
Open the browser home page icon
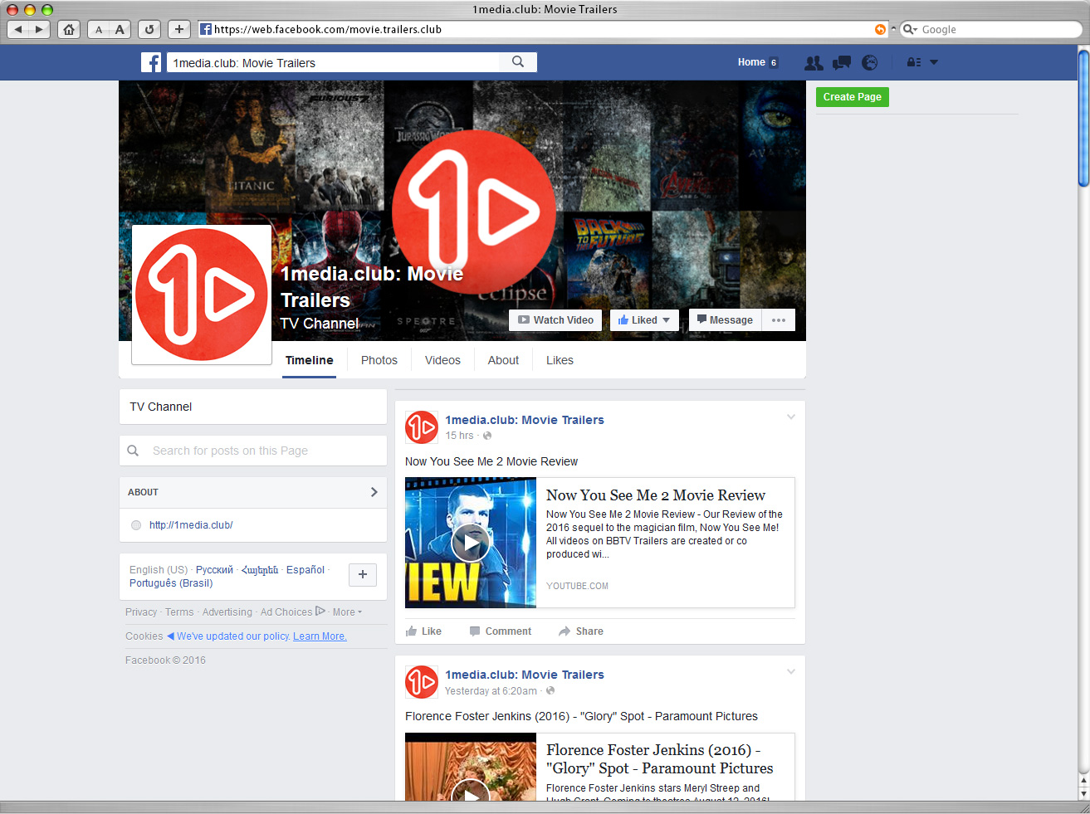tap(69, 29)
